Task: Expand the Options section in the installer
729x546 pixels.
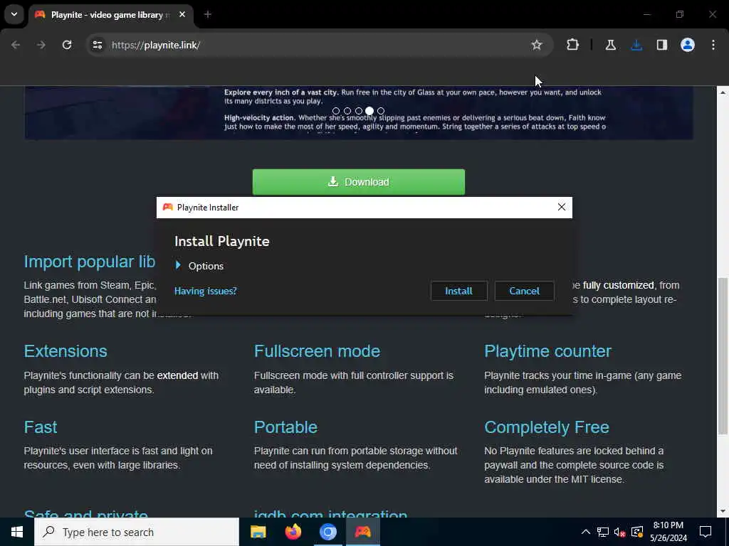Action: pos(199,266)
